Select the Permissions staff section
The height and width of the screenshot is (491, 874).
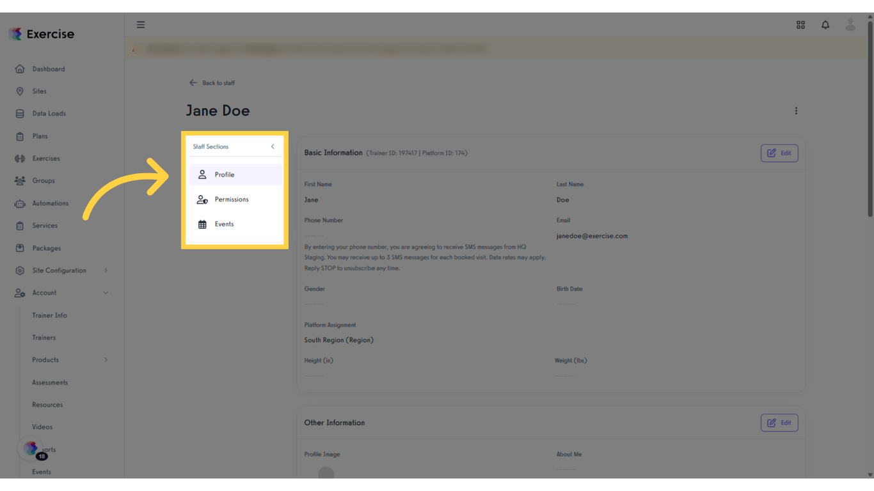[231, 199]
